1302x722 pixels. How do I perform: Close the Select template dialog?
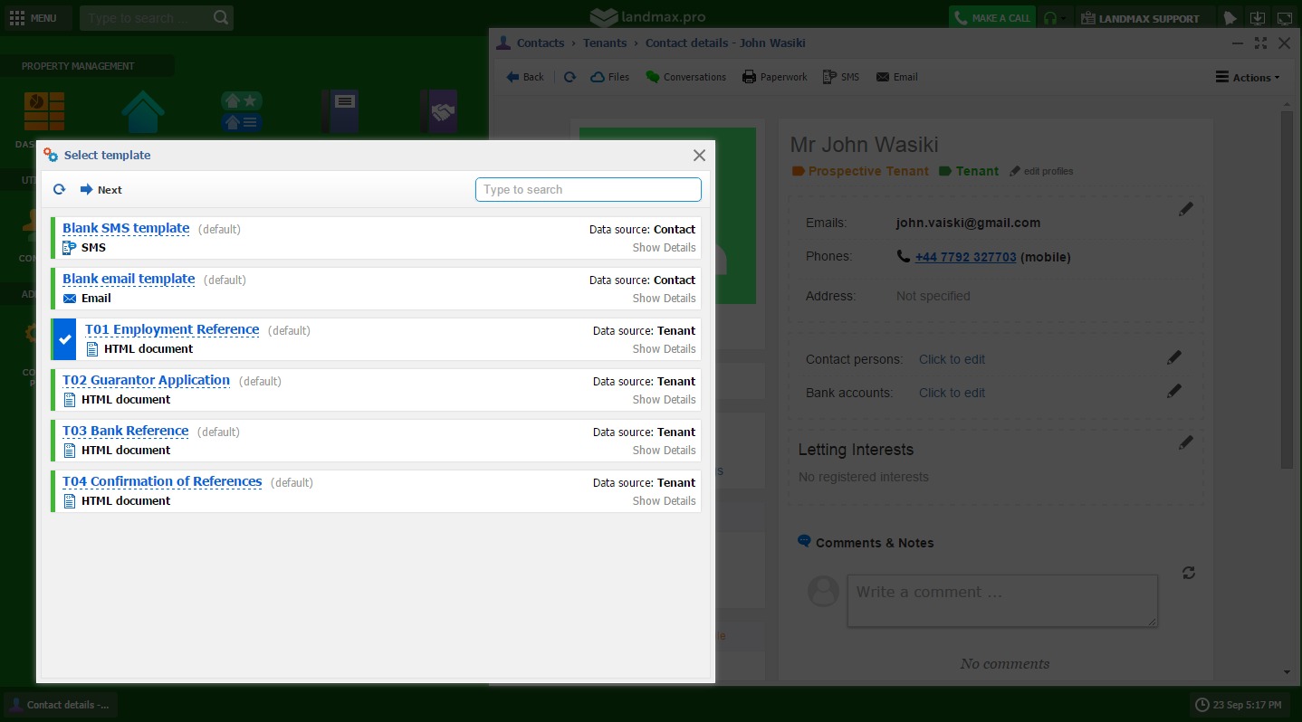699,156
